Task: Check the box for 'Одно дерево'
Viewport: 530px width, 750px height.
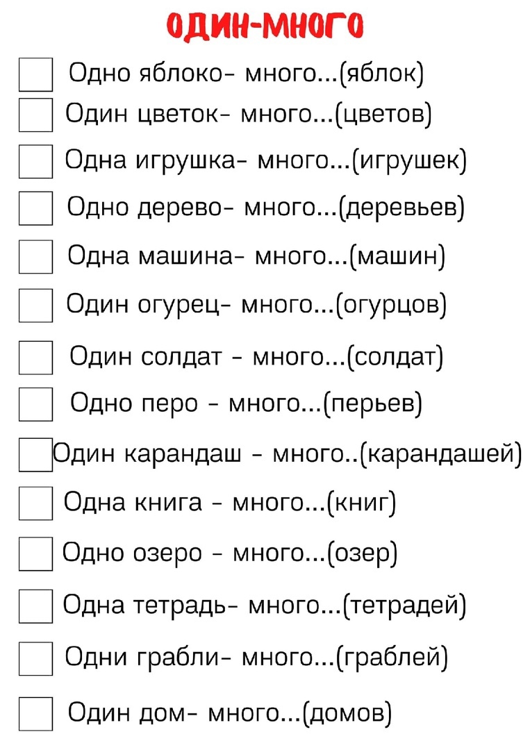Action: (35, 208)
